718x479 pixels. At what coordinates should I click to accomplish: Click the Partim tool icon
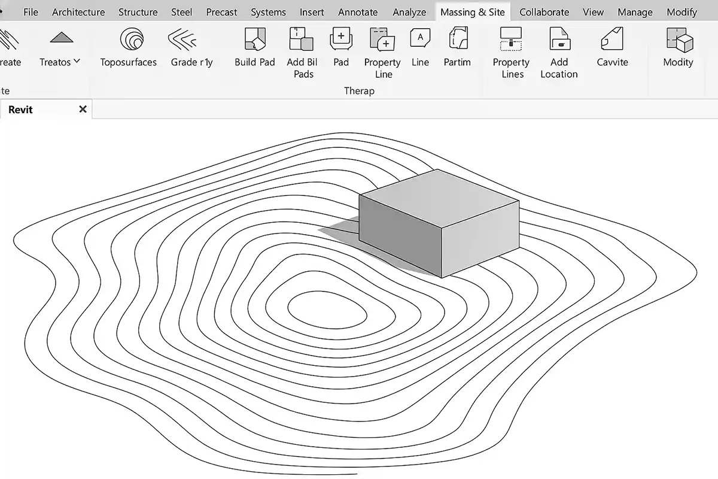tap(457, 40)
